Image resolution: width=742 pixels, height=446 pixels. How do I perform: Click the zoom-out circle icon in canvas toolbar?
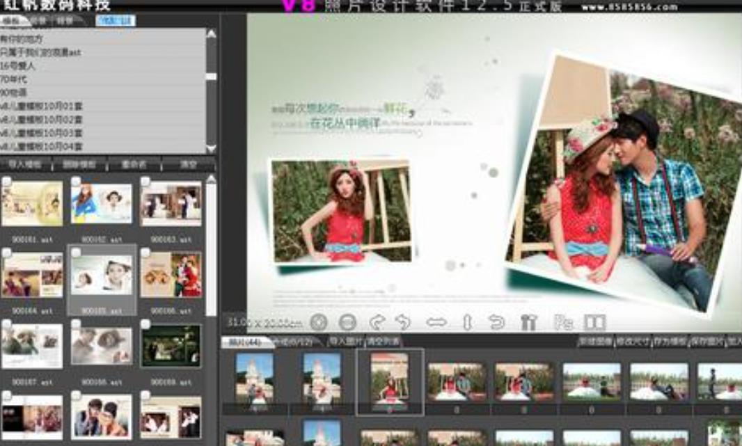click(x=348, y=322)
